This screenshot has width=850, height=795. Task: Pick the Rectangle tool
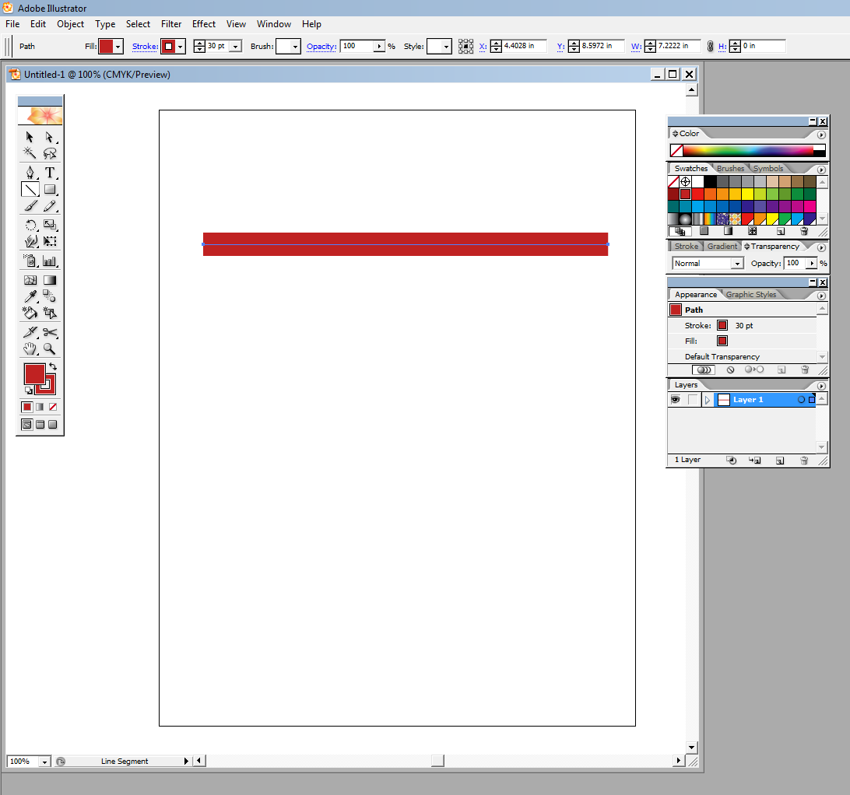pyautogui.click(x=50, y=189)
